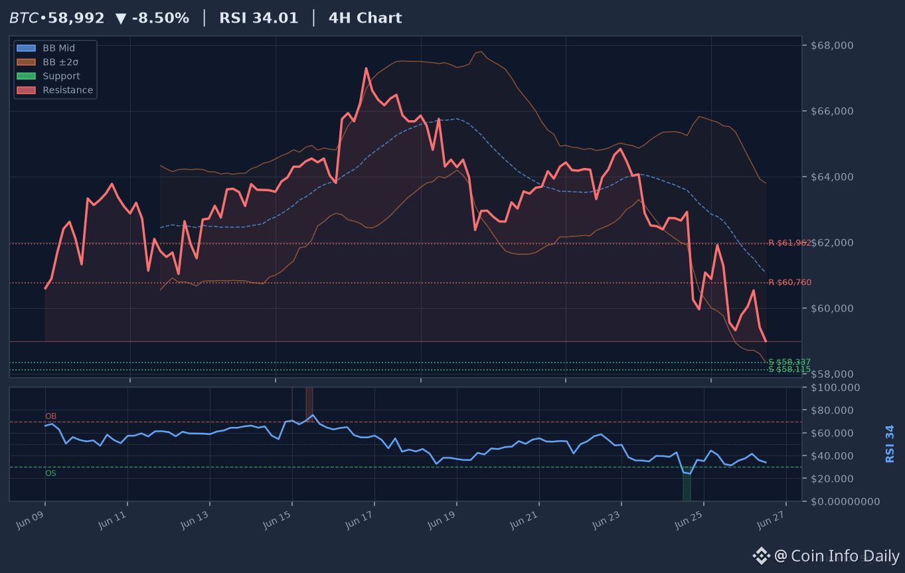The image size is (905, 573).
Task: Click the $60,000 price axis label
Action: tap(831, 308)
